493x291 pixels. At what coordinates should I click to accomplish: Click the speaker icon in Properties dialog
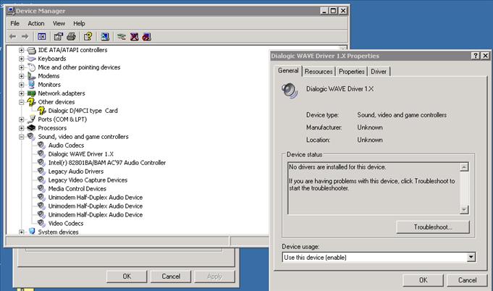click(290, 90)
